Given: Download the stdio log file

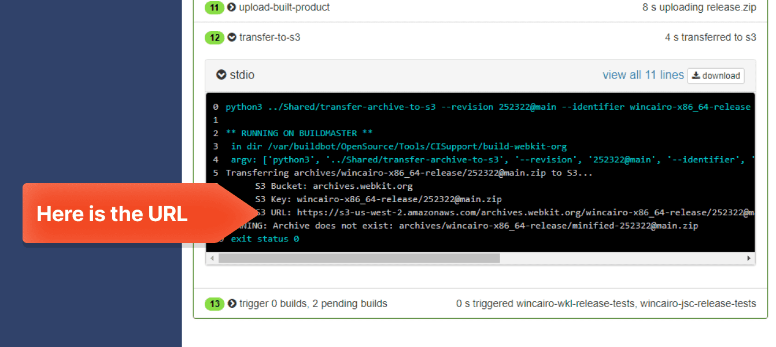Looking at the screenshot, I should tap(716, 76).
